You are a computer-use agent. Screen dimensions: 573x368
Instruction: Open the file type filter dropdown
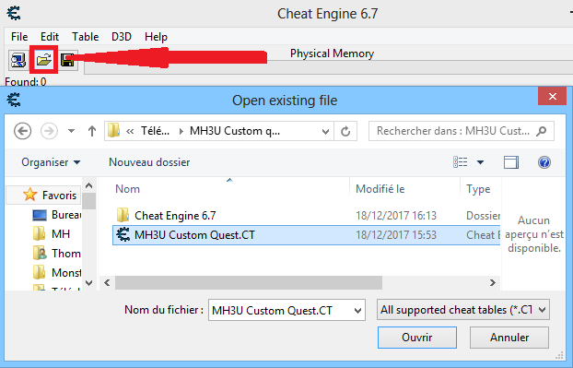click(x=463, y=310)
